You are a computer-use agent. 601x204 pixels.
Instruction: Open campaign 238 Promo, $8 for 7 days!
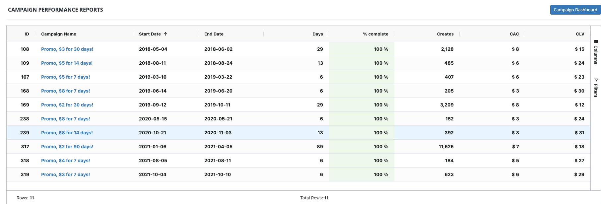[x=65, y=119]
